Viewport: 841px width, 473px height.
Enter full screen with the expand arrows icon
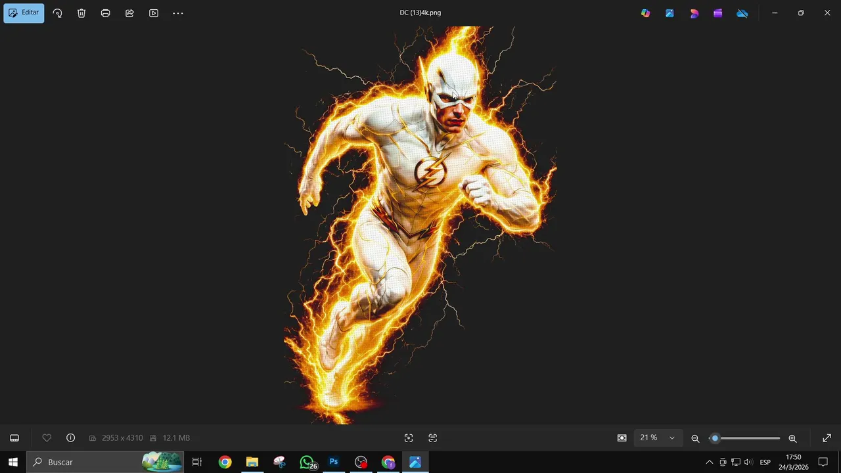click(x=827, y=438)
